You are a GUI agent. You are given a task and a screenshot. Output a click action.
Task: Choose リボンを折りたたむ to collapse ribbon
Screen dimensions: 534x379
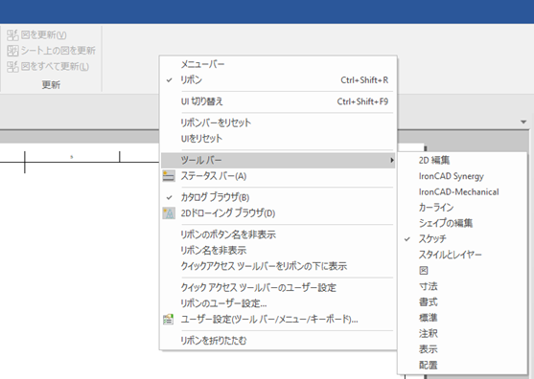(278, 341)
